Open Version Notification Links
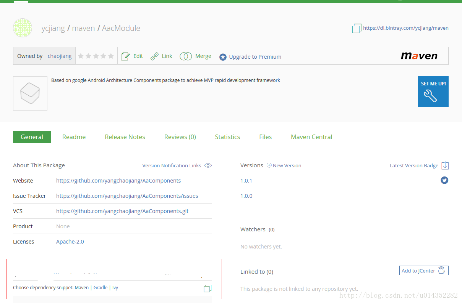 tap(172, 165)
